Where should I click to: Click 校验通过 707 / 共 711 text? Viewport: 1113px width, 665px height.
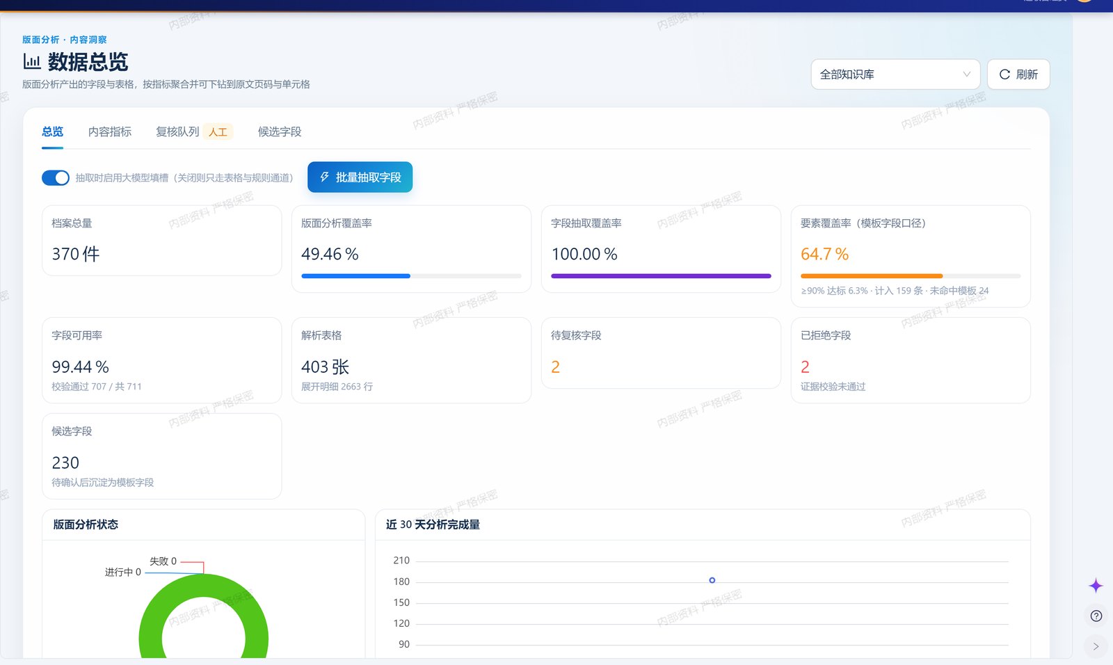click(97, 387)
